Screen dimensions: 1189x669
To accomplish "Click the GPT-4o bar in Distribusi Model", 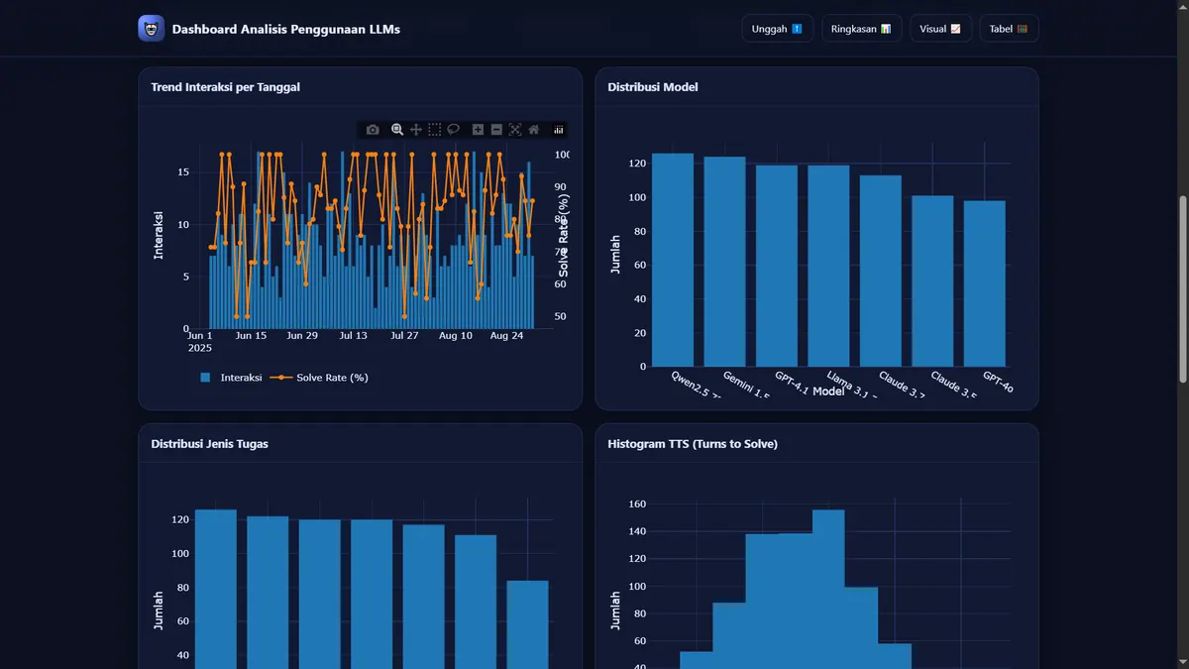I will click(x=984, y=283).
